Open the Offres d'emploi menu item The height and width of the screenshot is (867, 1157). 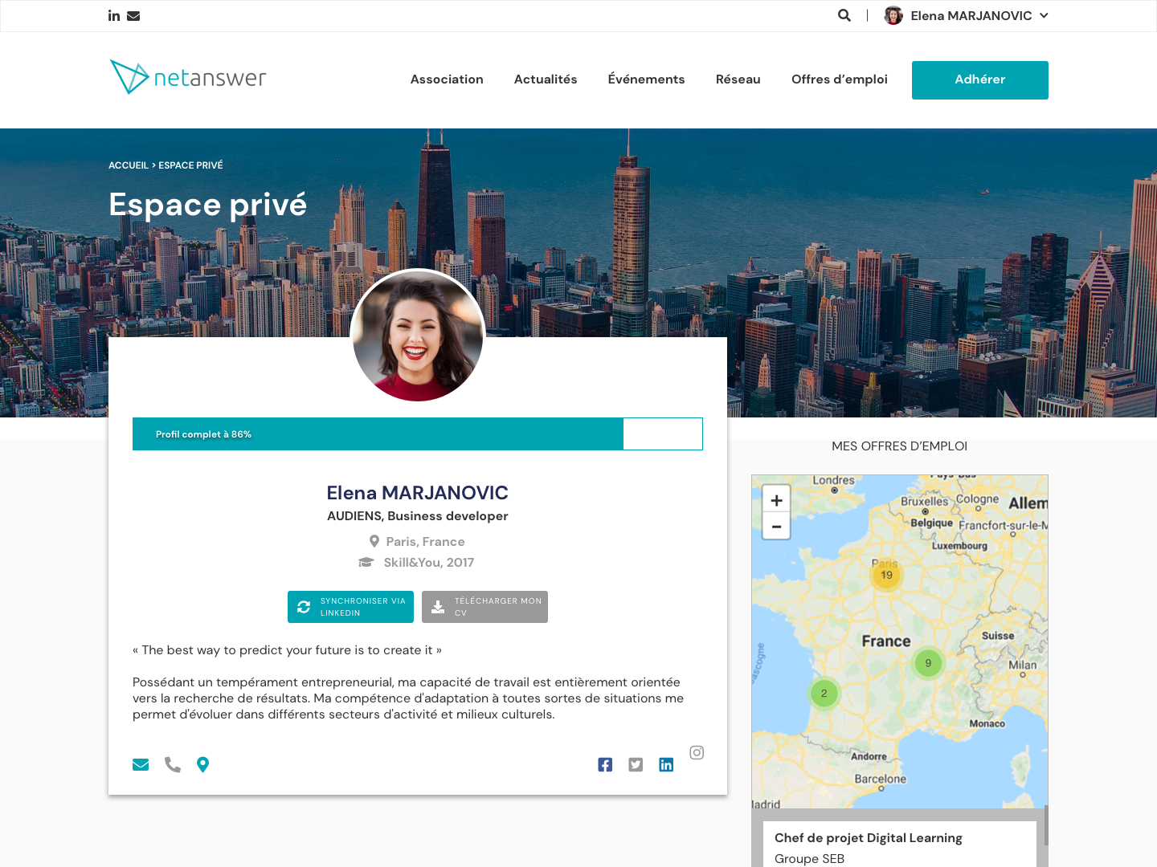(839, 79)
